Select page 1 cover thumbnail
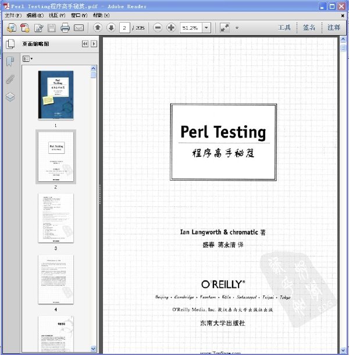 click(x=56, y=95)
